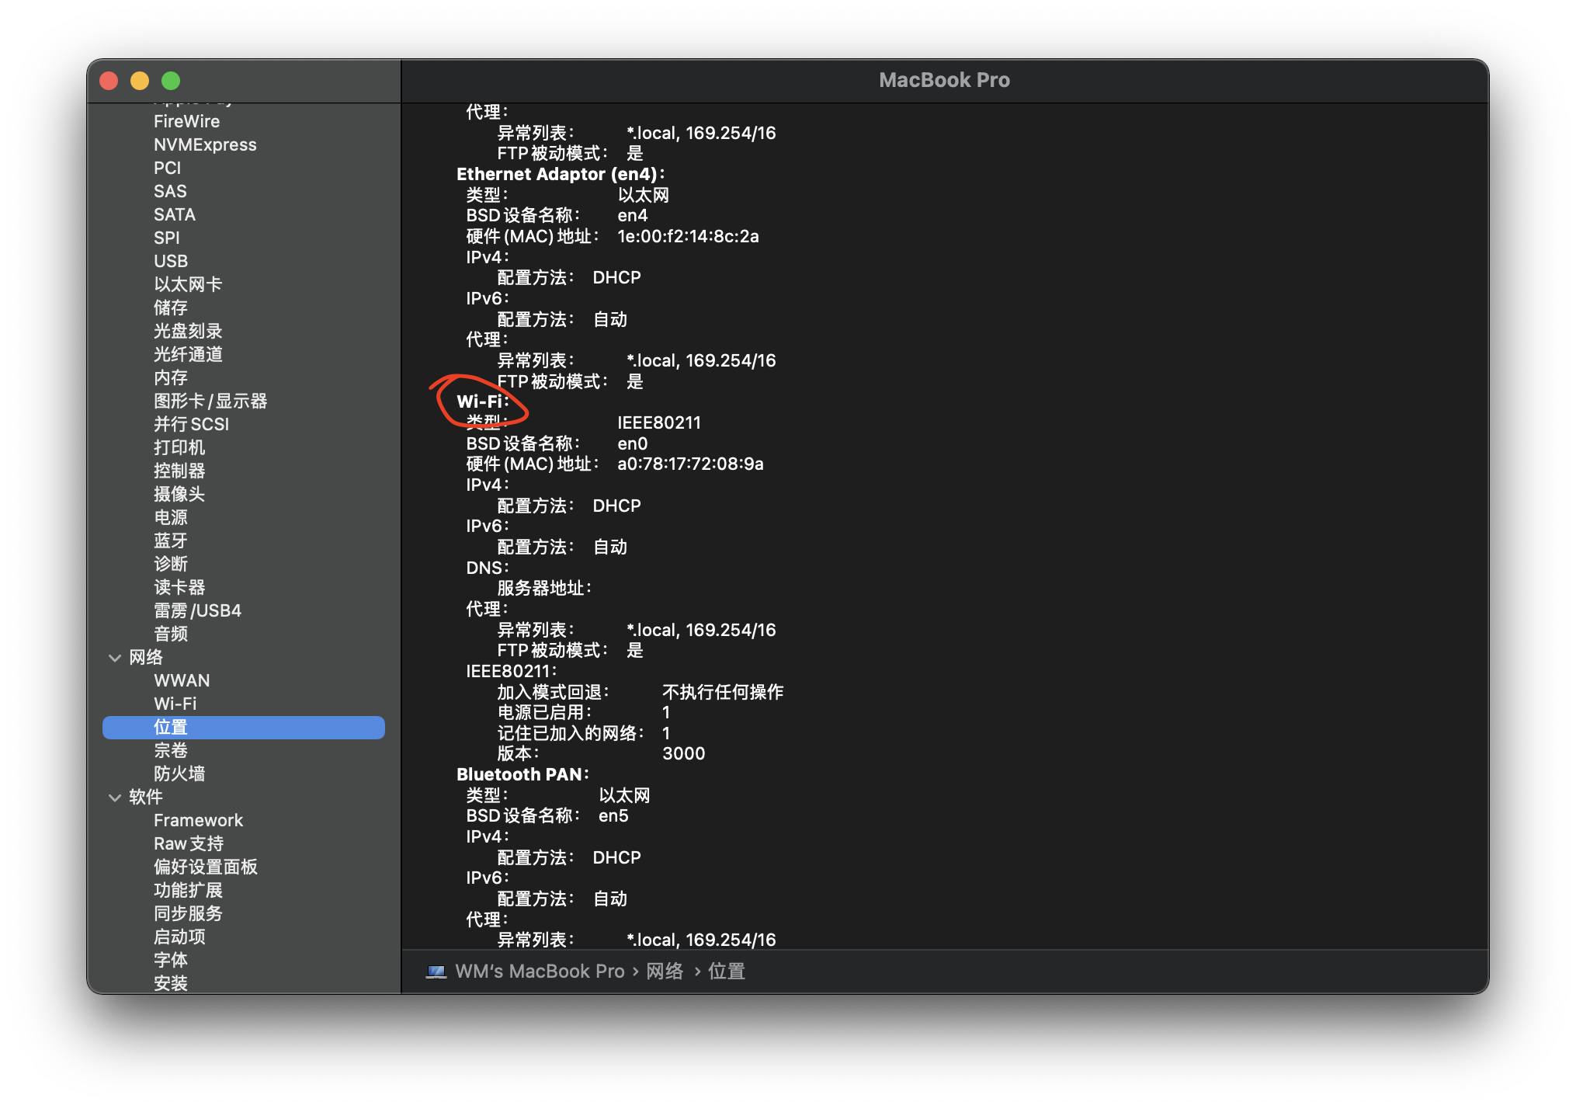Click the en0 BSD device name
Viewport: 1576px width, 1109px height.
(632, 443)
